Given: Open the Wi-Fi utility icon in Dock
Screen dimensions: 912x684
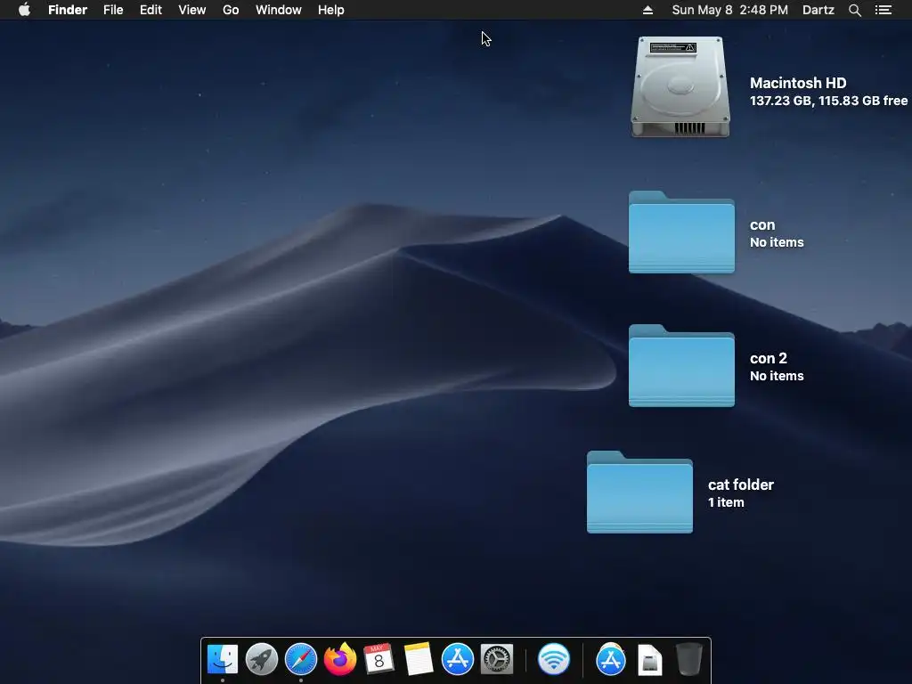Looking at the screenshot, I should pyautogui.click(x=554, y=660).
